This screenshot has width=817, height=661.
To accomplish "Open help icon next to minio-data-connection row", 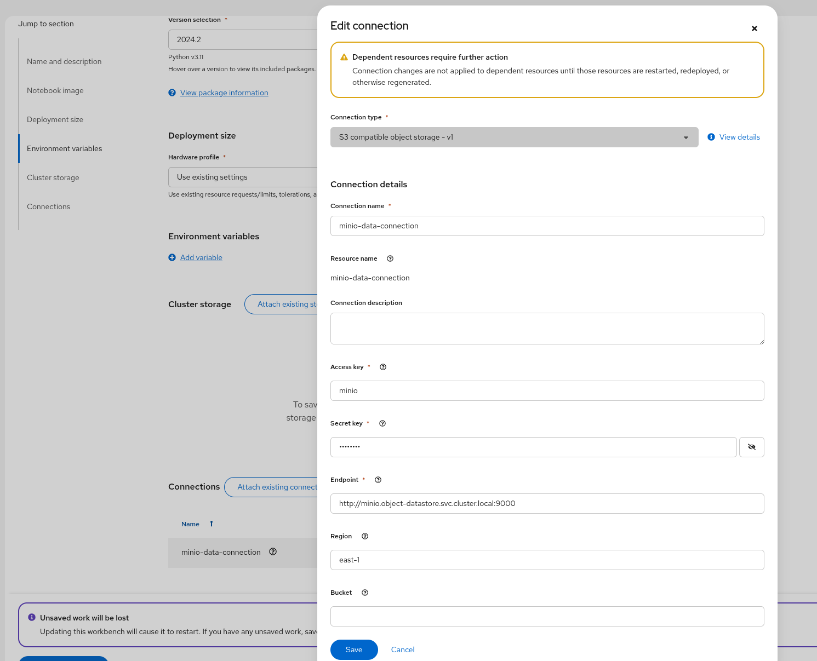I will (273, 551).
